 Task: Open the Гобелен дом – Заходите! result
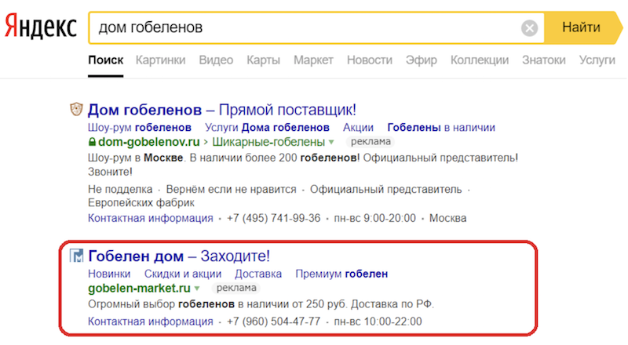pos(179,256)
